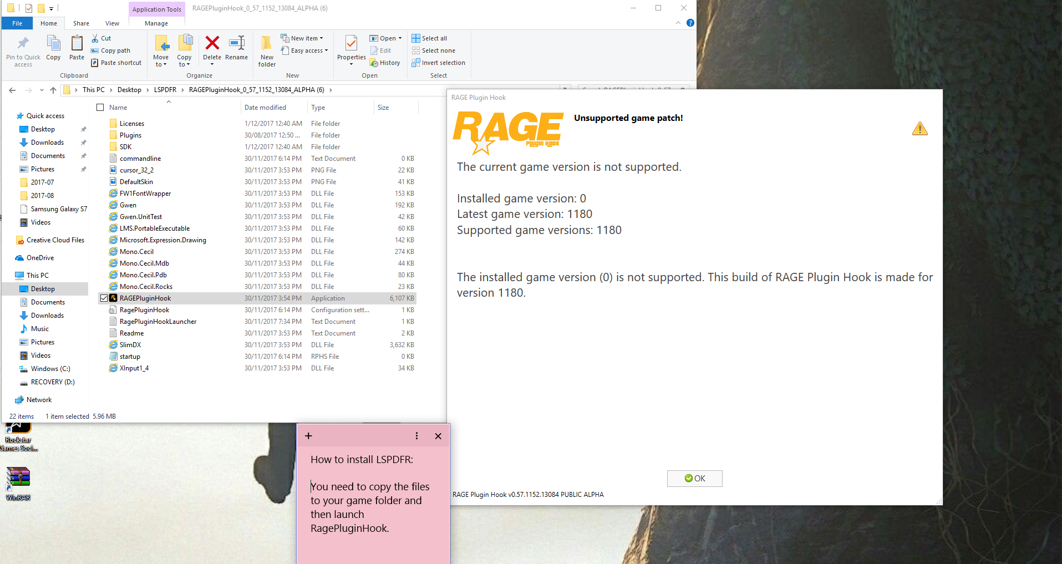
Task: Delete the selected item with red X
Action: point(212,43)
